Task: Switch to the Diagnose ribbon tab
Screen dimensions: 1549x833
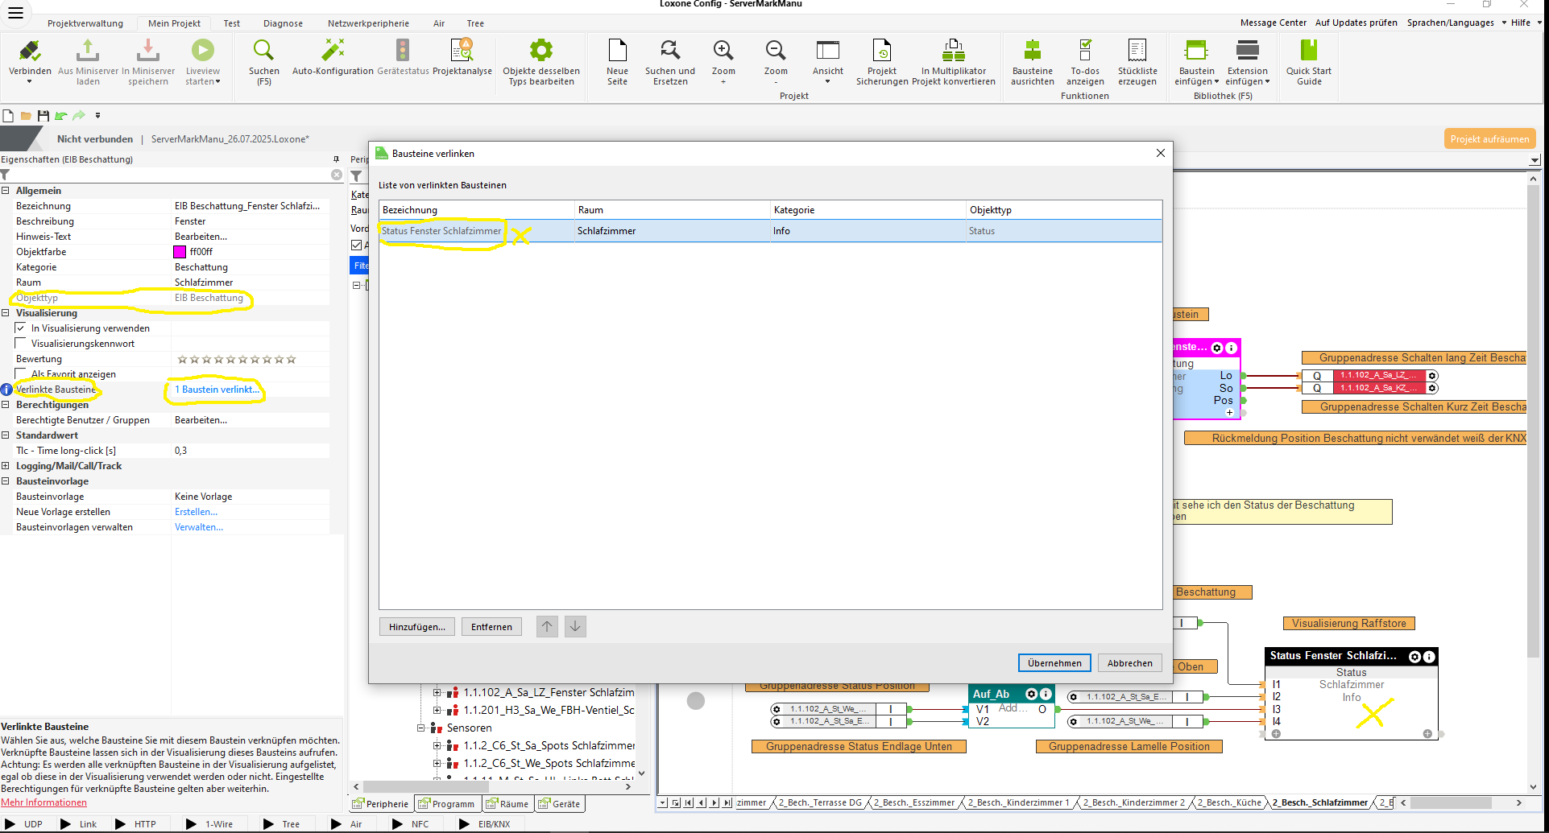Action: coord(283,23)
